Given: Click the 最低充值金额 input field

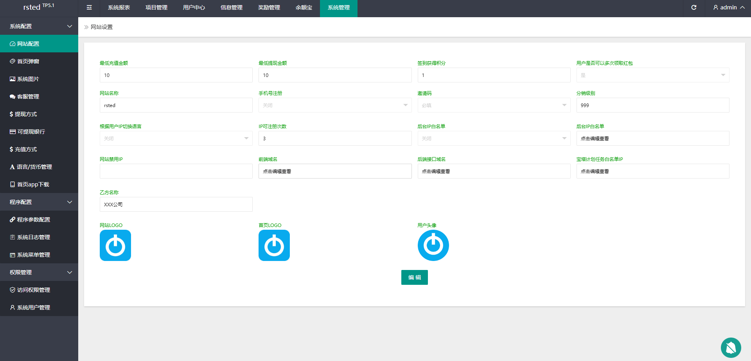Looking at the screenshot, I should [176, 75].
